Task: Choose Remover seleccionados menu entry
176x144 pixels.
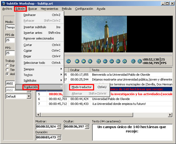Action: pos(40,38)
